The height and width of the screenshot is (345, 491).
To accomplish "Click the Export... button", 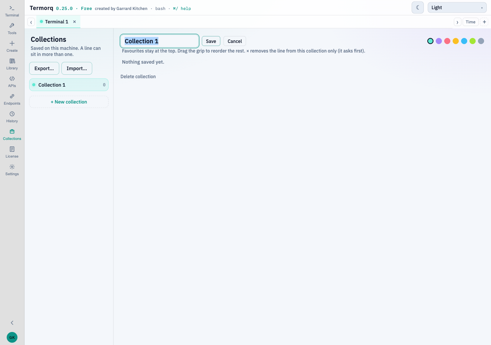I will (44, 68).
